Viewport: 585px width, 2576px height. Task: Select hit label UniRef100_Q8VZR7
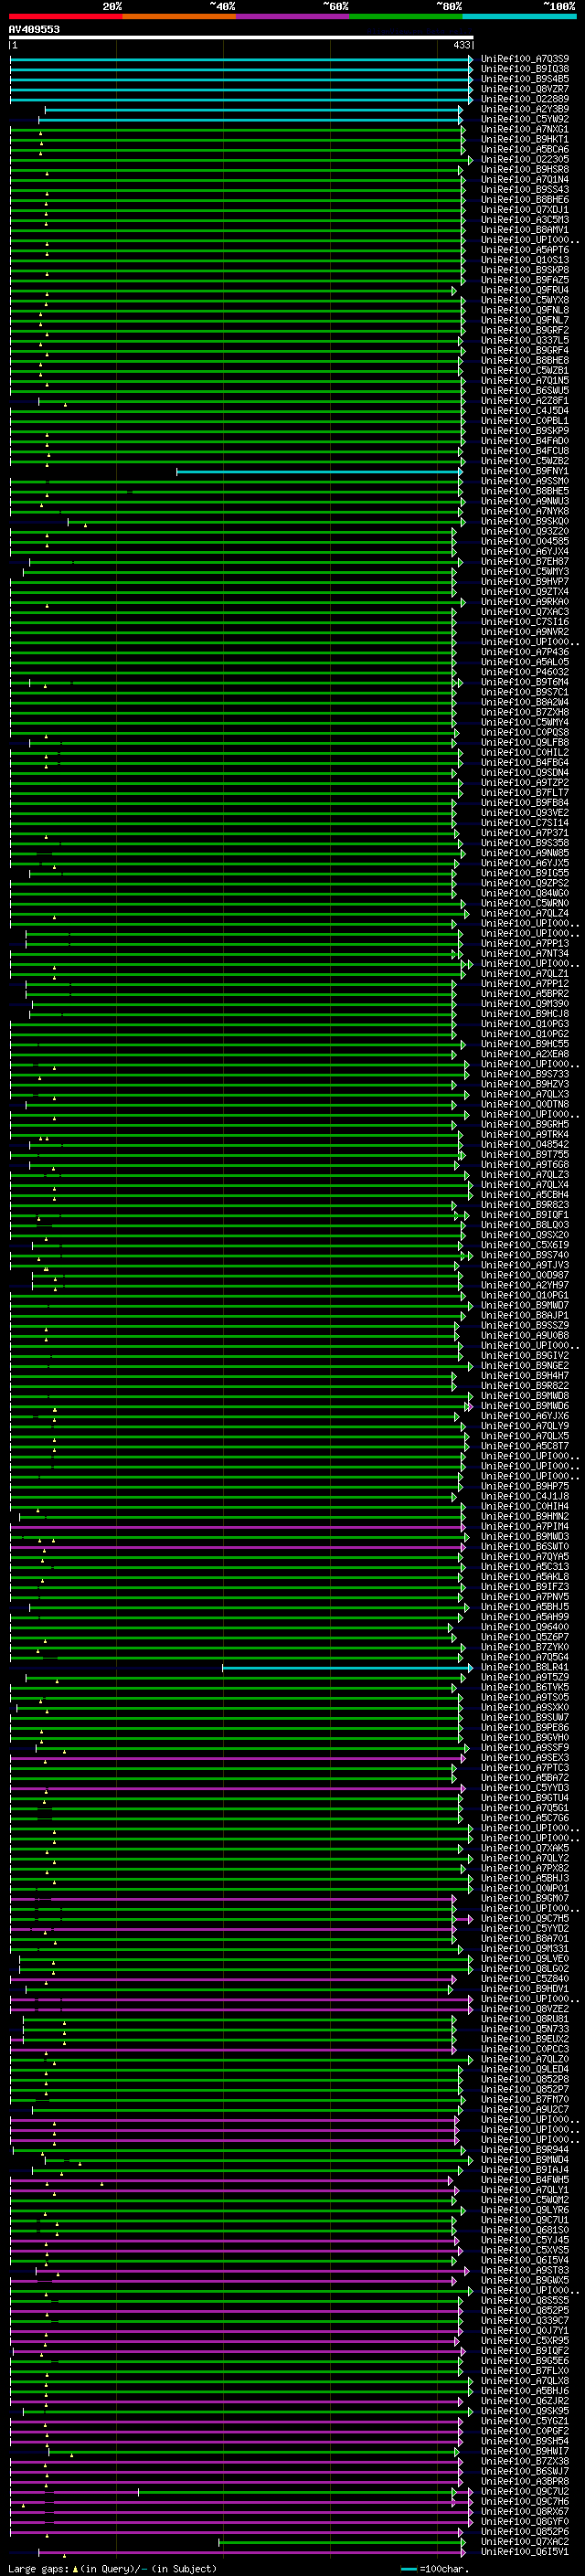[525, 89]
